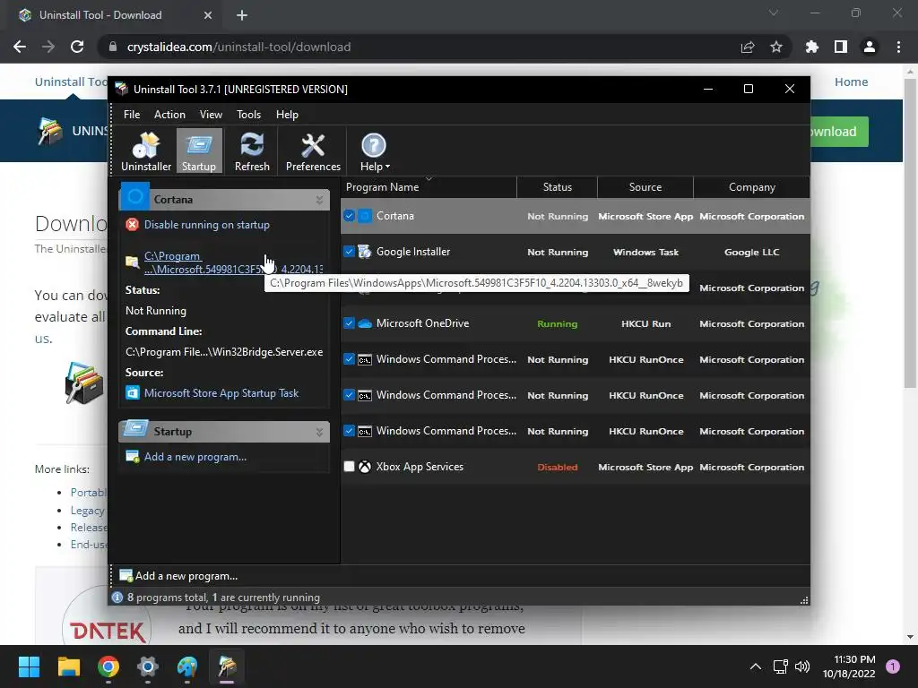Viewport: 918px width, 688px height.
Task: Open Settings gear on the taskbar
Action: pos(148,666)
